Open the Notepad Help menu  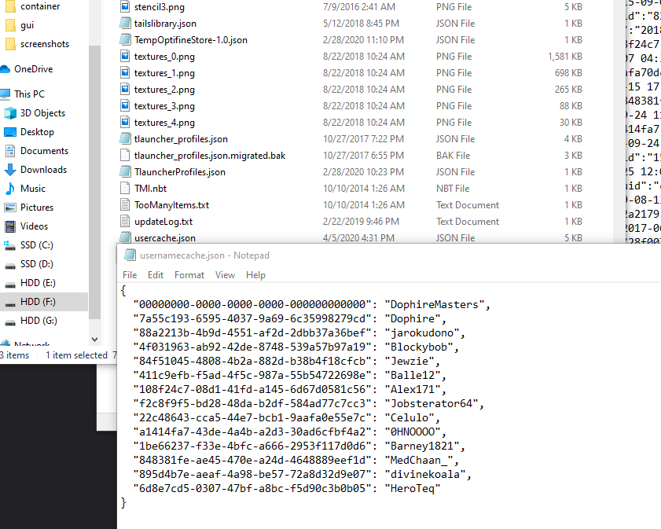click(x=255, y=275)
